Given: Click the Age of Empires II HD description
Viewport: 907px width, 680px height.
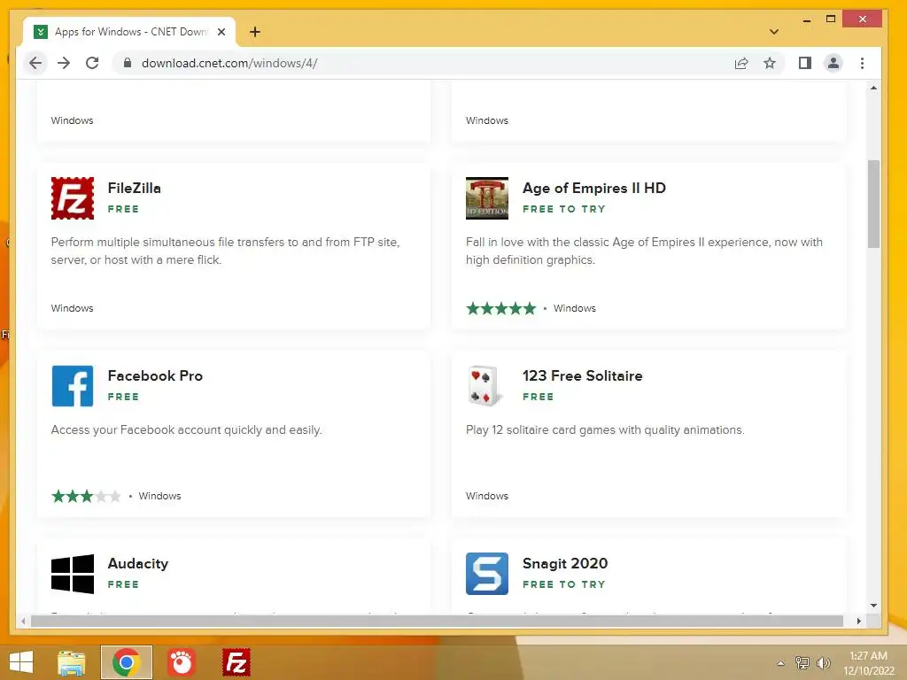Looking at the screenshot, I should click(644, 251).
